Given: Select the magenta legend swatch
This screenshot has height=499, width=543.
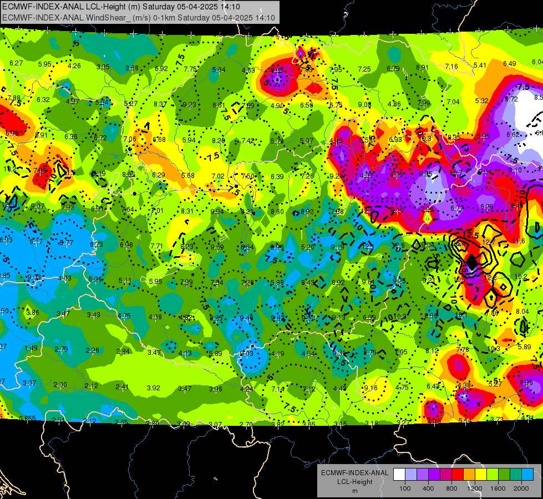Looking at the screenshot, I should [x=446, y=474].
